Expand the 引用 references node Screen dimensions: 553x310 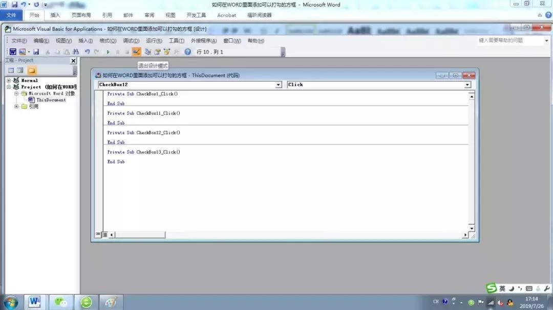17,107
